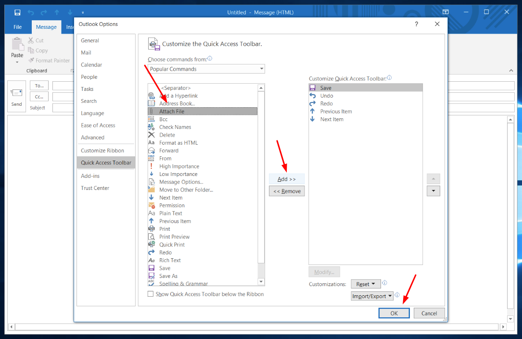Select High Importance exclamation icon

click(152, 166)
